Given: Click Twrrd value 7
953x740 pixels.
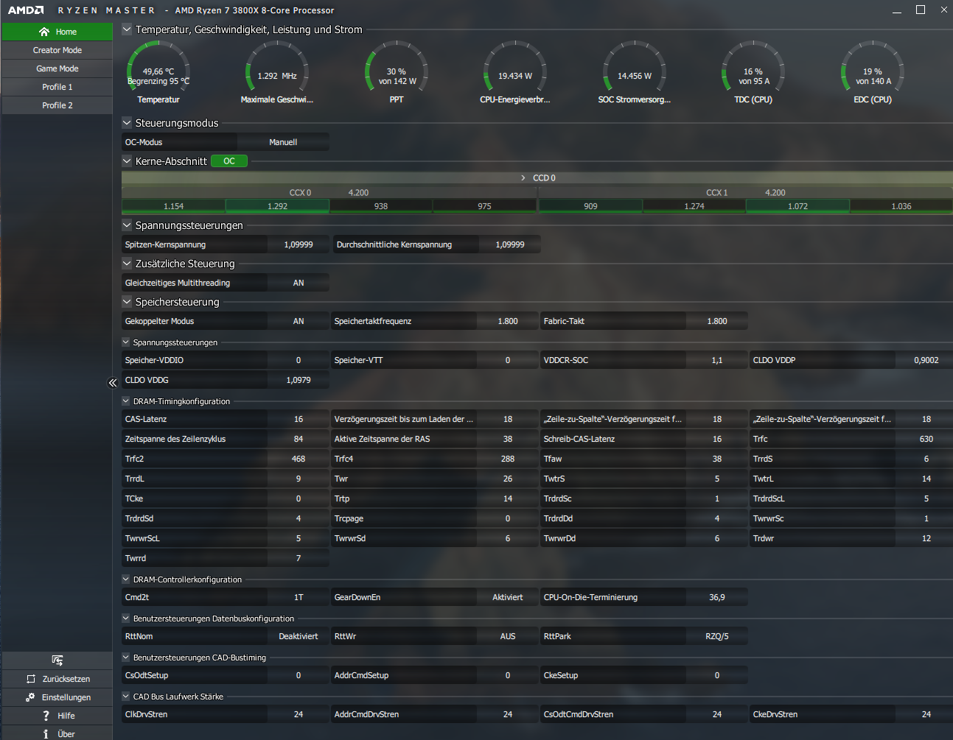Looking at the screenshot, I should coord(299,558).
